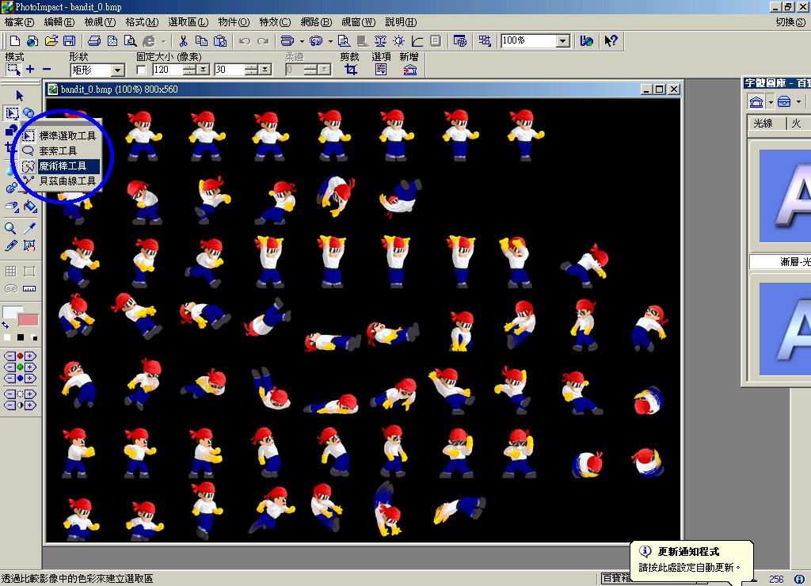Open the tone curve icon
Screen dimensions: 811x586
pos(417,41)
